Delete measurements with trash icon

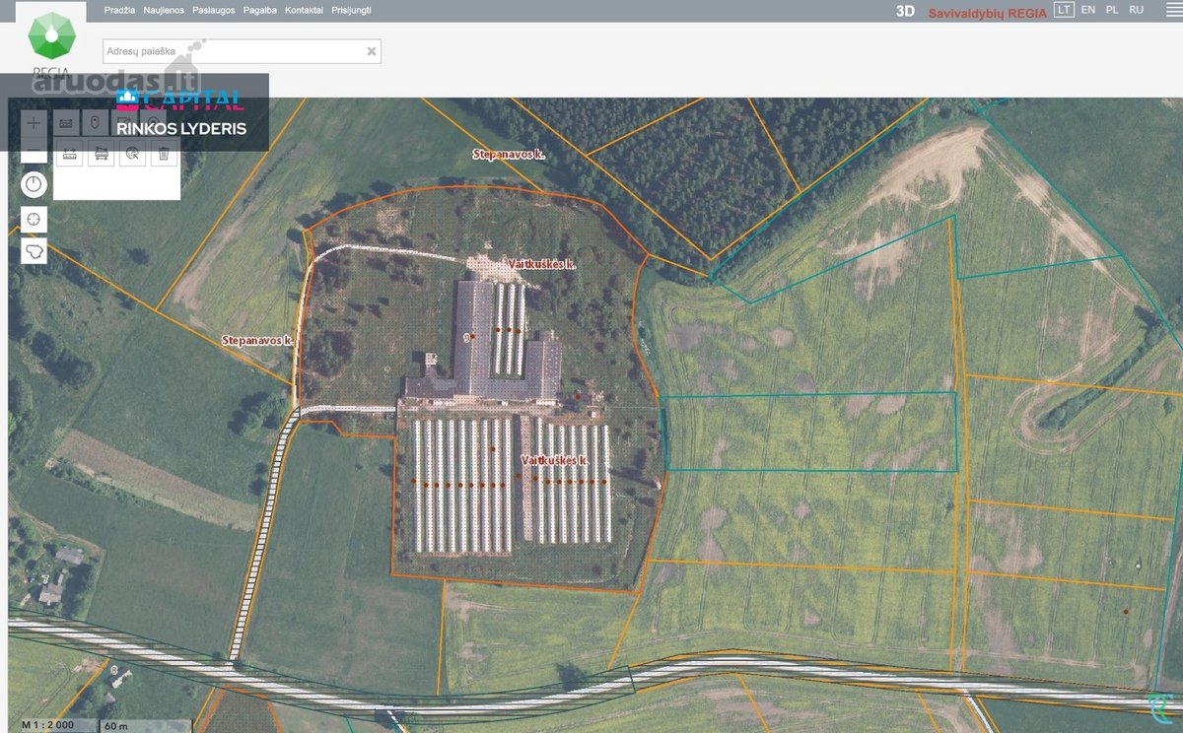[x=164, y=154]
